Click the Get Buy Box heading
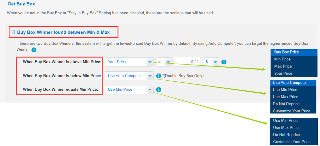The width and height of the screenshot is (320, 146). click(21, 4)
